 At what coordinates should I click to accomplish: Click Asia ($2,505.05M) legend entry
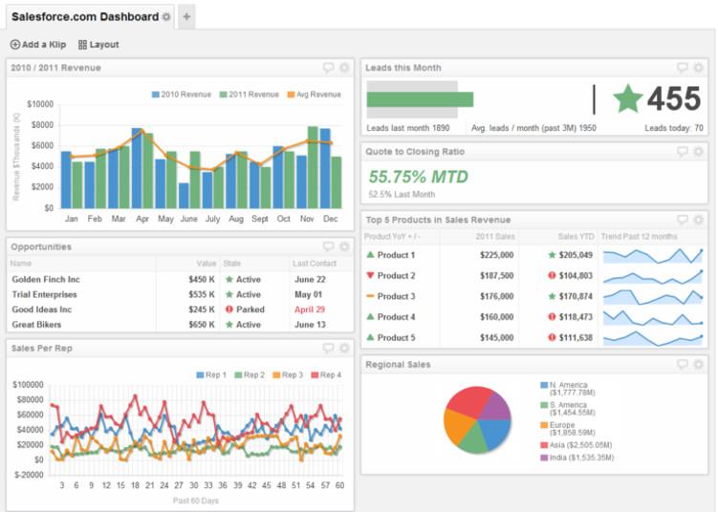point(577,445)
